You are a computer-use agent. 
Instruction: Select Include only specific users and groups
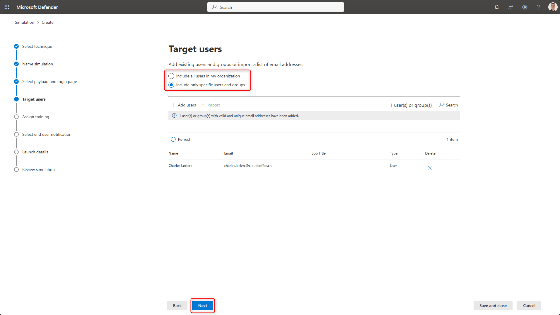tap(171, 85)
